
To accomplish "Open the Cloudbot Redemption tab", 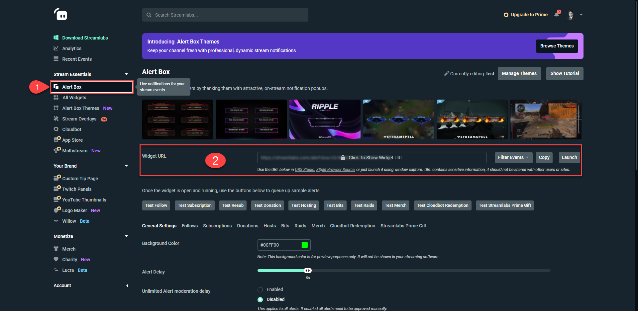I will tap(353, 226).
